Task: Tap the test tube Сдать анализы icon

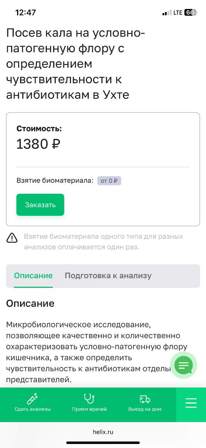Action: pyautogui.click(x=32, y=399)
